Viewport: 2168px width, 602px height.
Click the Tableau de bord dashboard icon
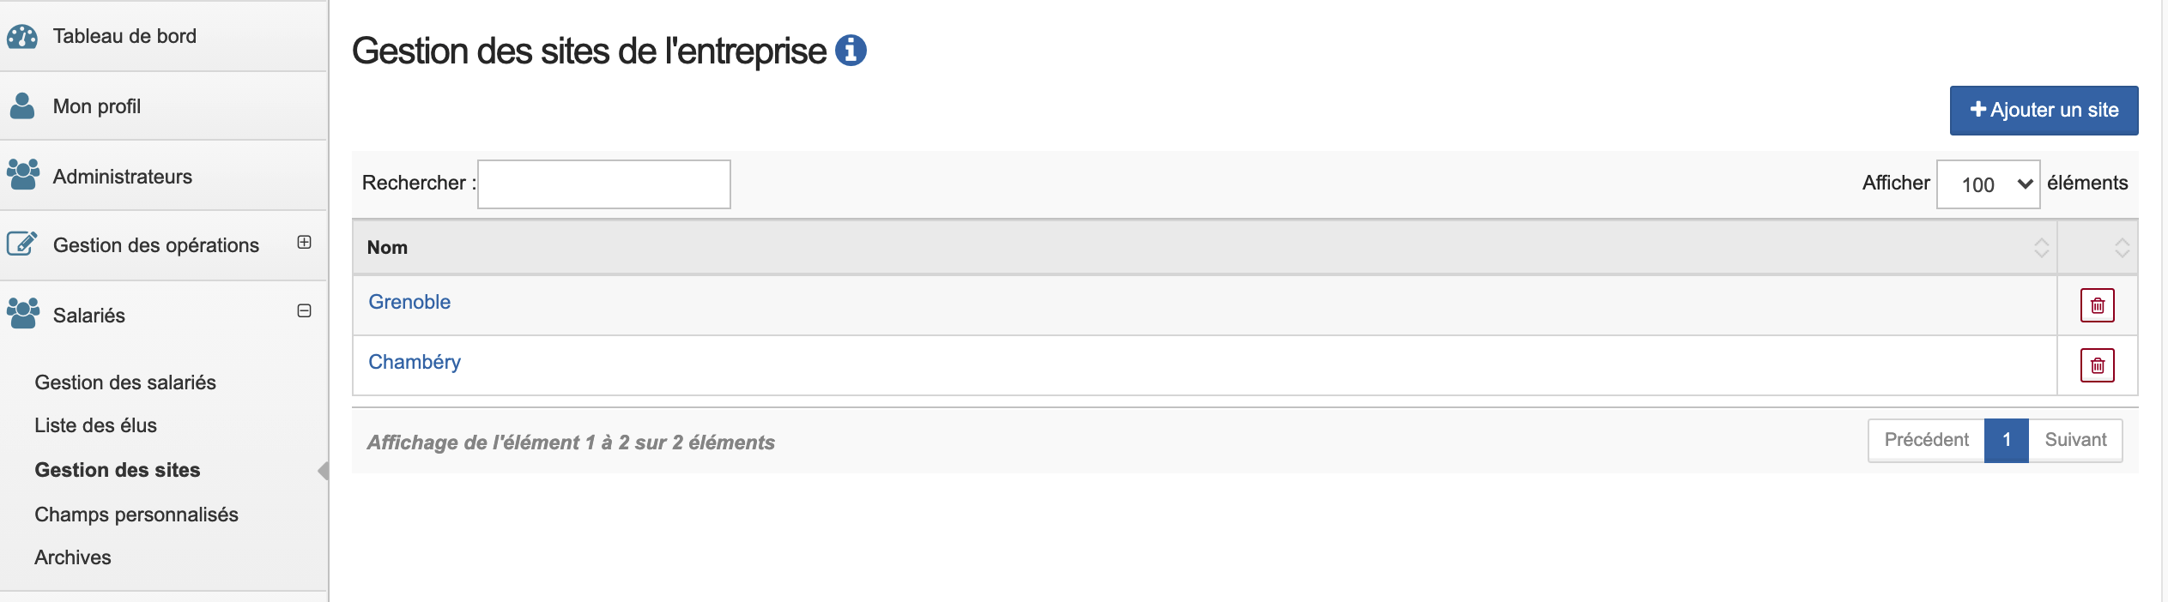click(22, 36)
